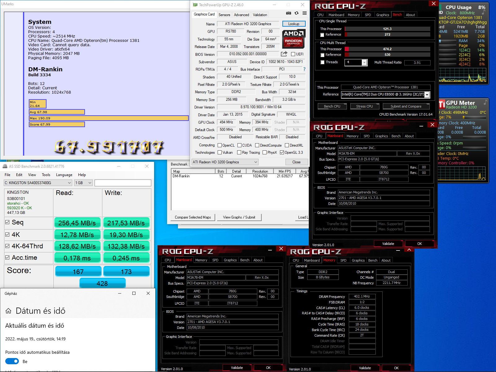Open the GPU-Z hamburger menu

pyautogui.click(x=305, y=13)
